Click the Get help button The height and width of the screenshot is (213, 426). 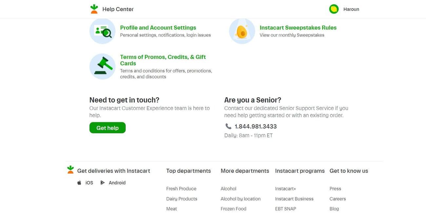(x=107, y=128)
